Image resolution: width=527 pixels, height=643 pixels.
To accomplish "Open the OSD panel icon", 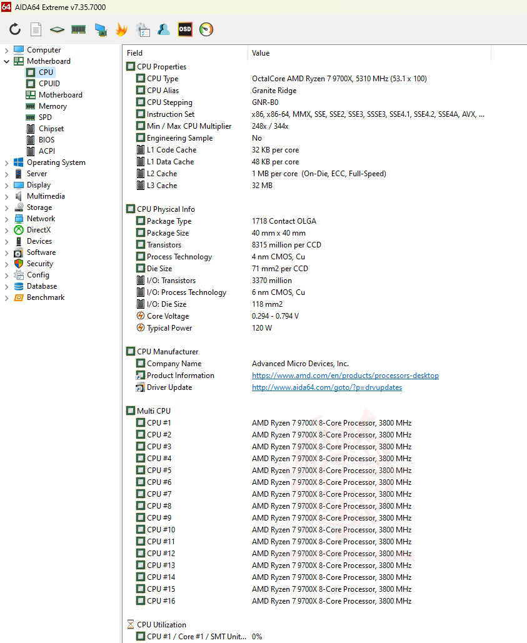I will coord(185,29).
